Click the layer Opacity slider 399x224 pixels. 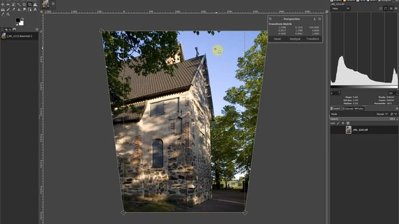click(364, 119)
